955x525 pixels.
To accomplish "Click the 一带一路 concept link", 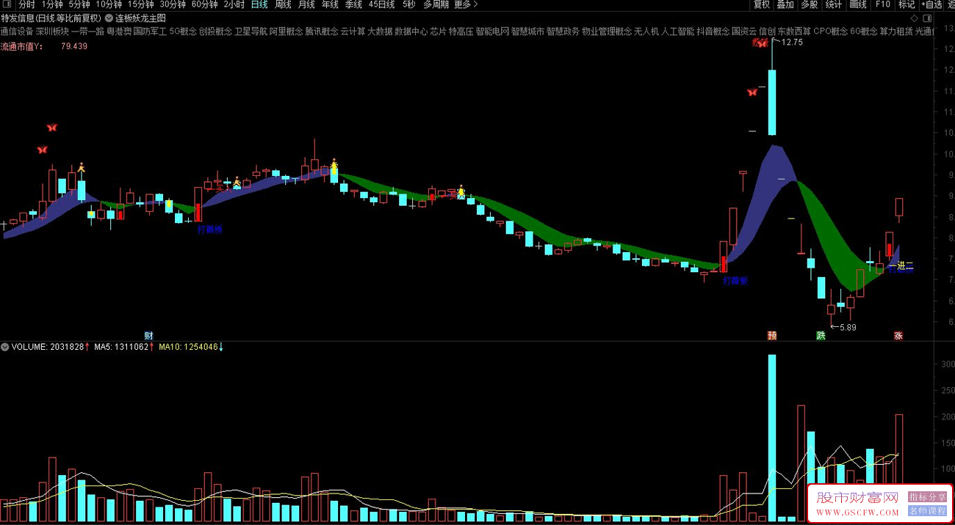I will pos(87,32).
